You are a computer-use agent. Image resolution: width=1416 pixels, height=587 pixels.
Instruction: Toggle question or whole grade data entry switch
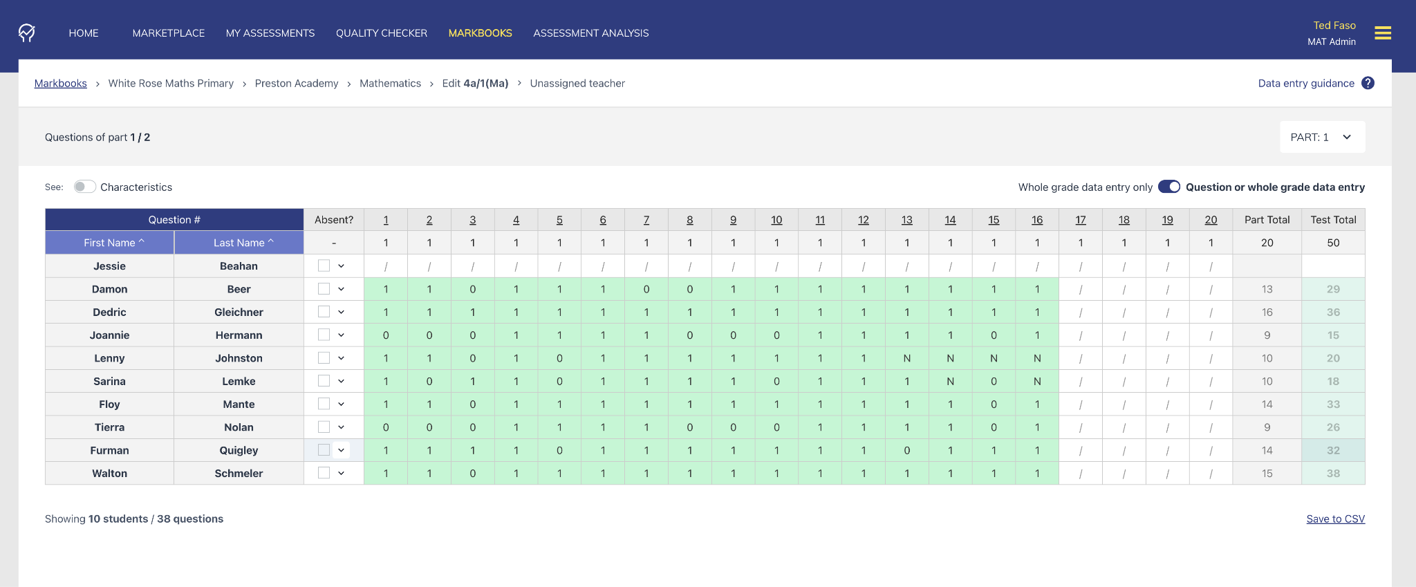[1168, 187]
